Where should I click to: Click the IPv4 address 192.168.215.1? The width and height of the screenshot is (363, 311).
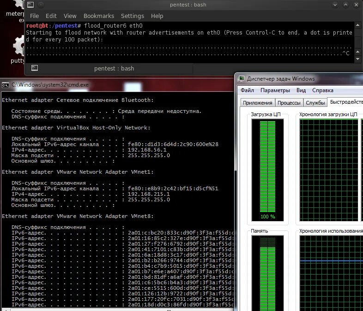tap(149, 194)
